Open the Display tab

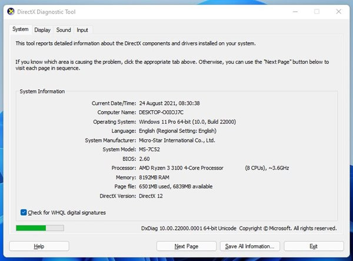pos(42,30)
